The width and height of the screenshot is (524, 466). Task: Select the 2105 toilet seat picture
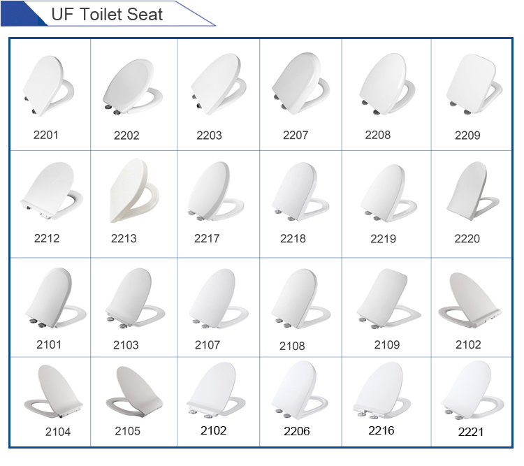tap(134, 391)
